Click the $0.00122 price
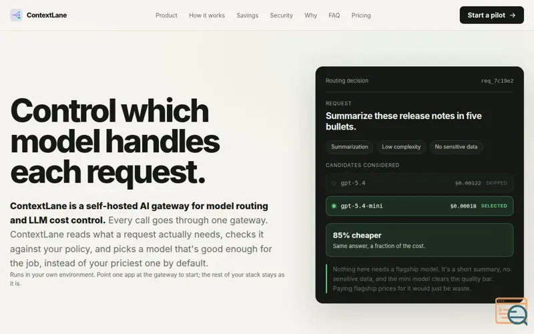 click(x=468, y=183)
